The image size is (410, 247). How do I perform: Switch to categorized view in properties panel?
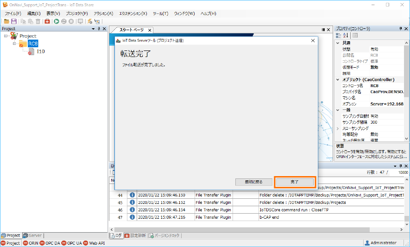coord(339,35)
